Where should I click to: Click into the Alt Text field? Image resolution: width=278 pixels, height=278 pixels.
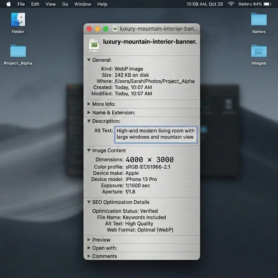pyautogui.click(x=156, y=134)
